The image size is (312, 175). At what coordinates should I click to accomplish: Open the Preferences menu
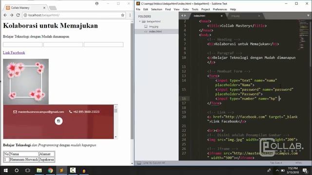pyautogui.click(x=220, y=9)
